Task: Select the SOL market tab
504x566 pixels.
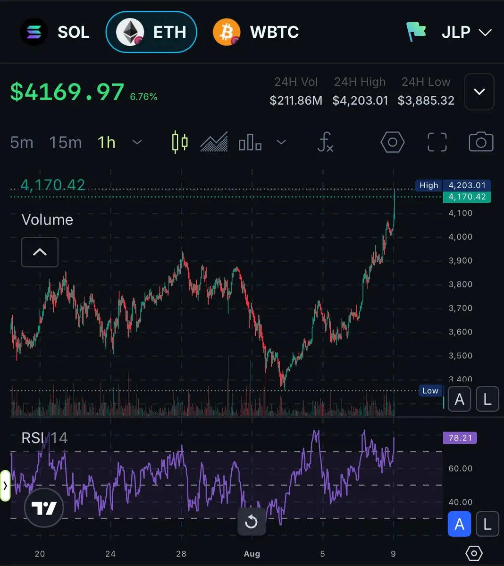Action: tap(55, 32)
